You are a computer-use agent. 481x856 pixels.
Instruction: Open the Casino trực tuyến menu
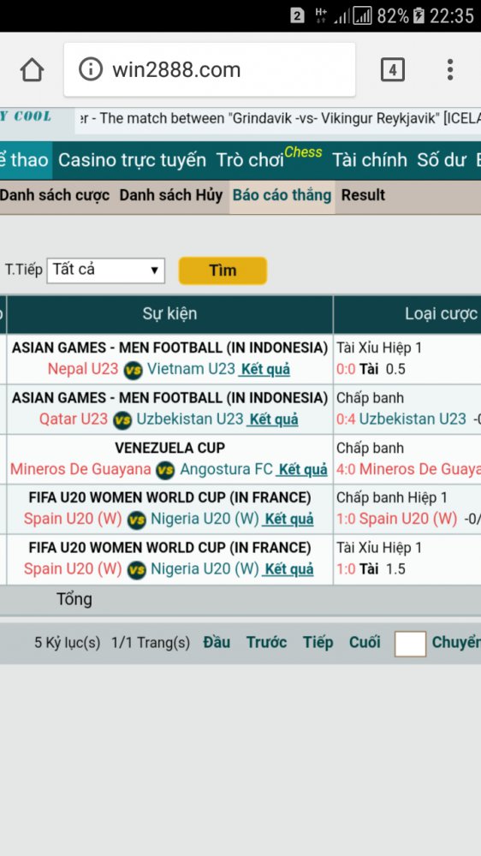[x=132, y=160]
